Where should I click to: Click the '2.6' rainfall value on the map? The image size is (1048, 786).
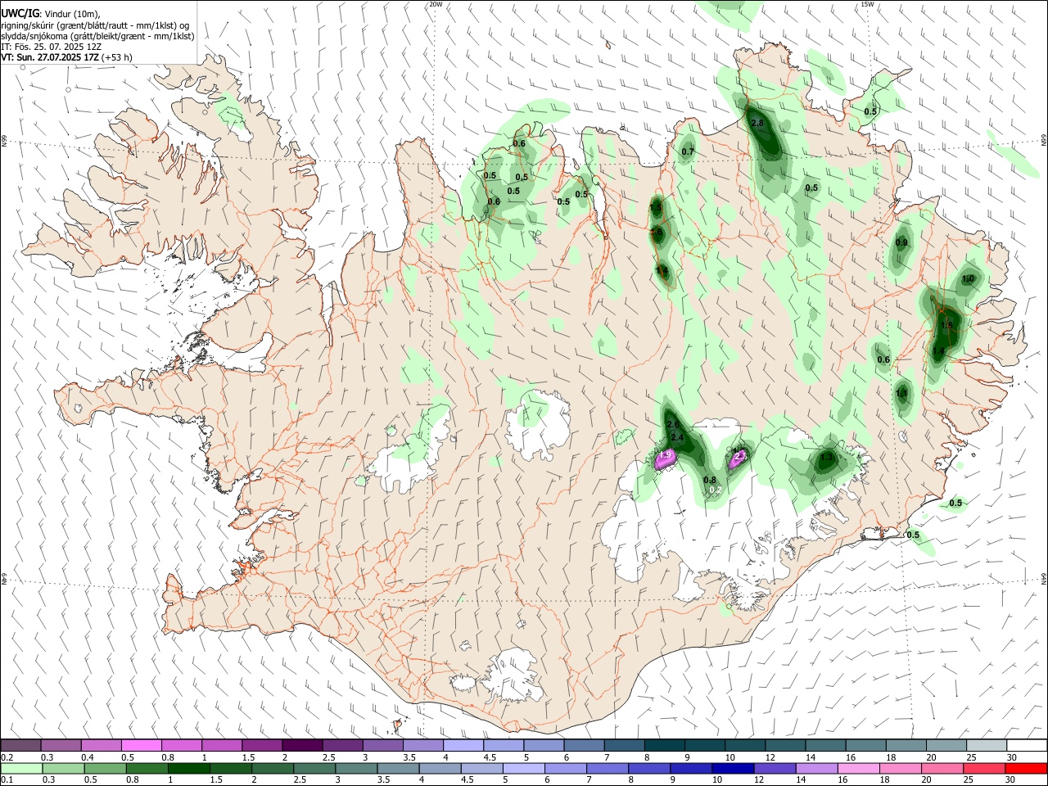point(673,425)
